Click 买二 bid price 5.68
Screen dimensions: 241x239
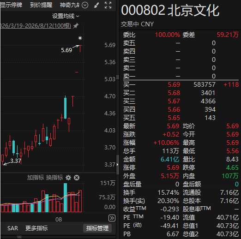pos(174,93)
